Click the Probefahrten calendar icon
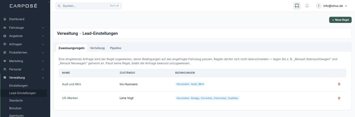The width and height of the screenshot is (355, 117). click(x=5, y=52)
